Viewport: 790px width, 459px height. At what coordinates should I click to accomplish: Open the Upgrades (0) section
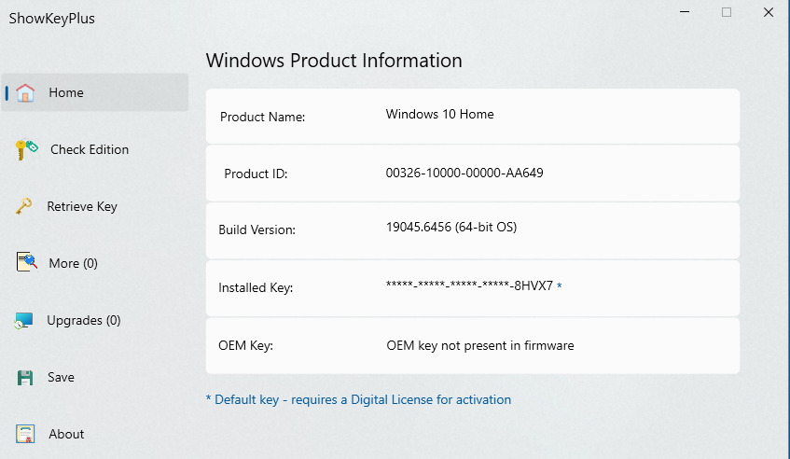[84, 320]
